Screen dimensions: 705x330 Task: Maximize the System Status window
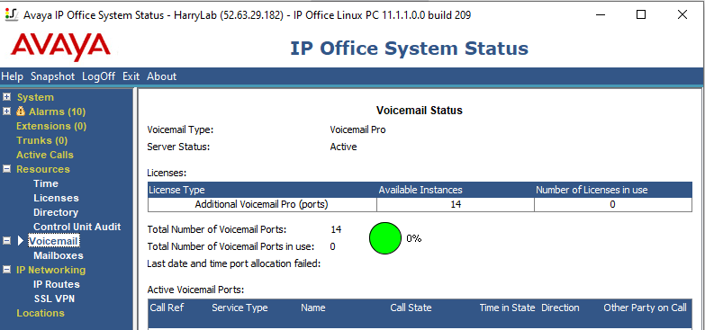click(x=641, y=14)
